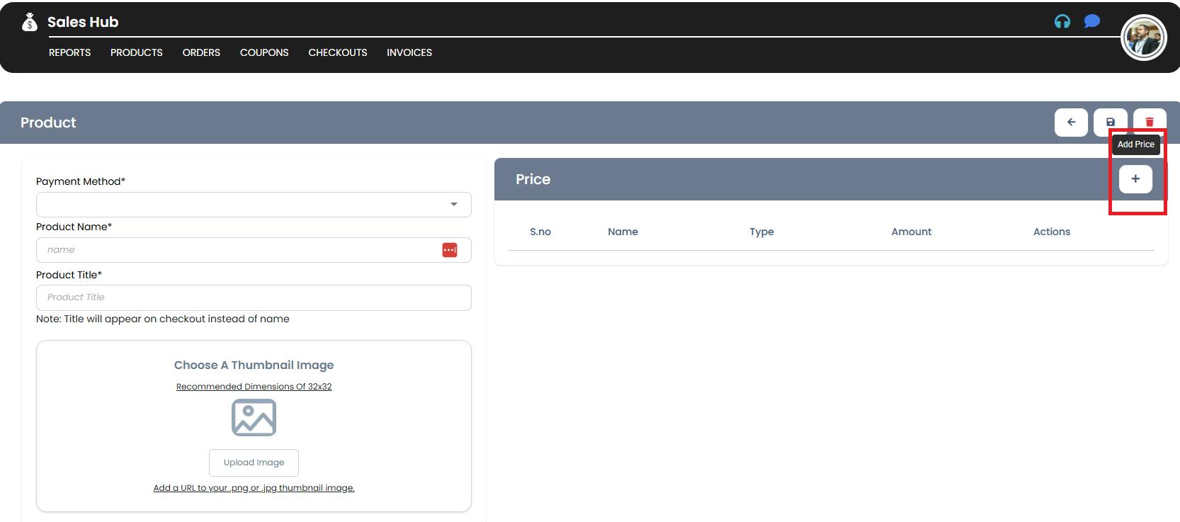Navigate to Products menu
Viewport: 1180px width, 522px height.
[136, 52]
